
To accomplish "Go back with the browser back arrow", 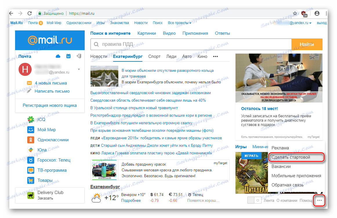I will click(x=11, y=13).
